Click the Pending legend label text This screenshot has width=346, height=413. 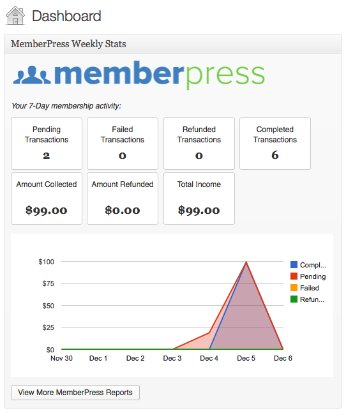313,276
